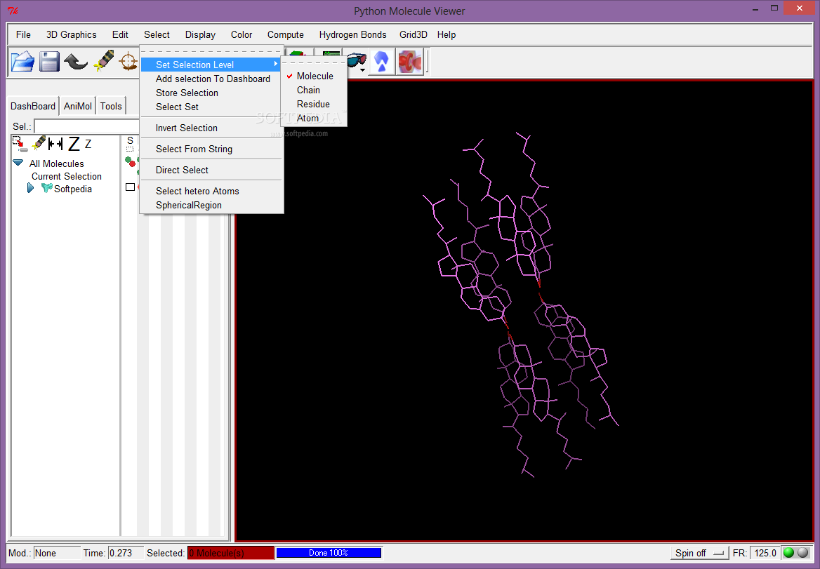Click the dashboard selection-to-command icon
Image resolution: width=820 pixels, height=569 pixels.
(x=20, y=145)
